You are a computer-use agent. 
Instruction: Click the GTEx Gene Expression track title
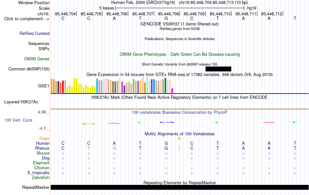[x=180, y=74]
